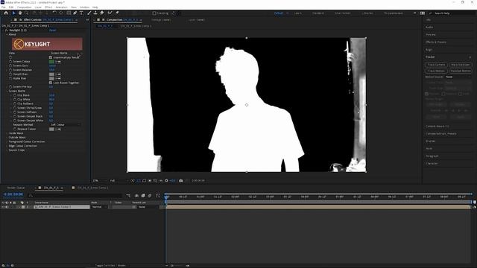Click the Track Camera button
This screenshot has height=268, width=477.
pyautogui.click(x=436, y=65)
